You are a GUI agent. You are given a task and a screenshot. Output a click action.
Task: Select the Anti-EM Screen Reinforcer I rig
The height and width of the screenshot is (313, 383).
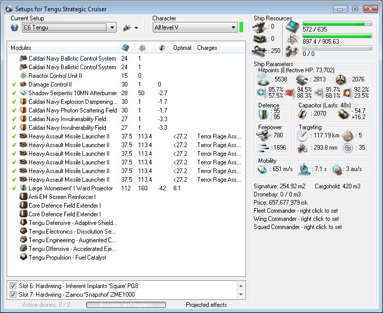click(x=126, y=197)
